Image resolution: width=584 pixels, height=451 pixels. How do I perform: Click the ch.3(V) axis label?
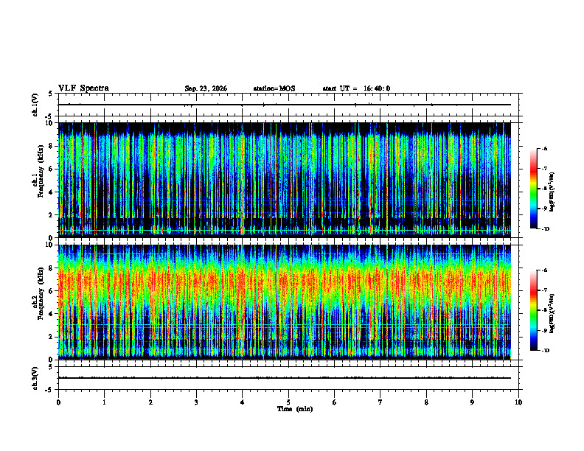click(35, 378)
